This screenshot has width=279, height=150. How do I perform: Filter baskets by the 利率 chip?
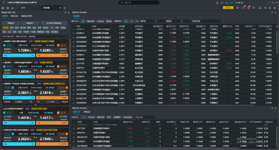click(x=12, y=28)
